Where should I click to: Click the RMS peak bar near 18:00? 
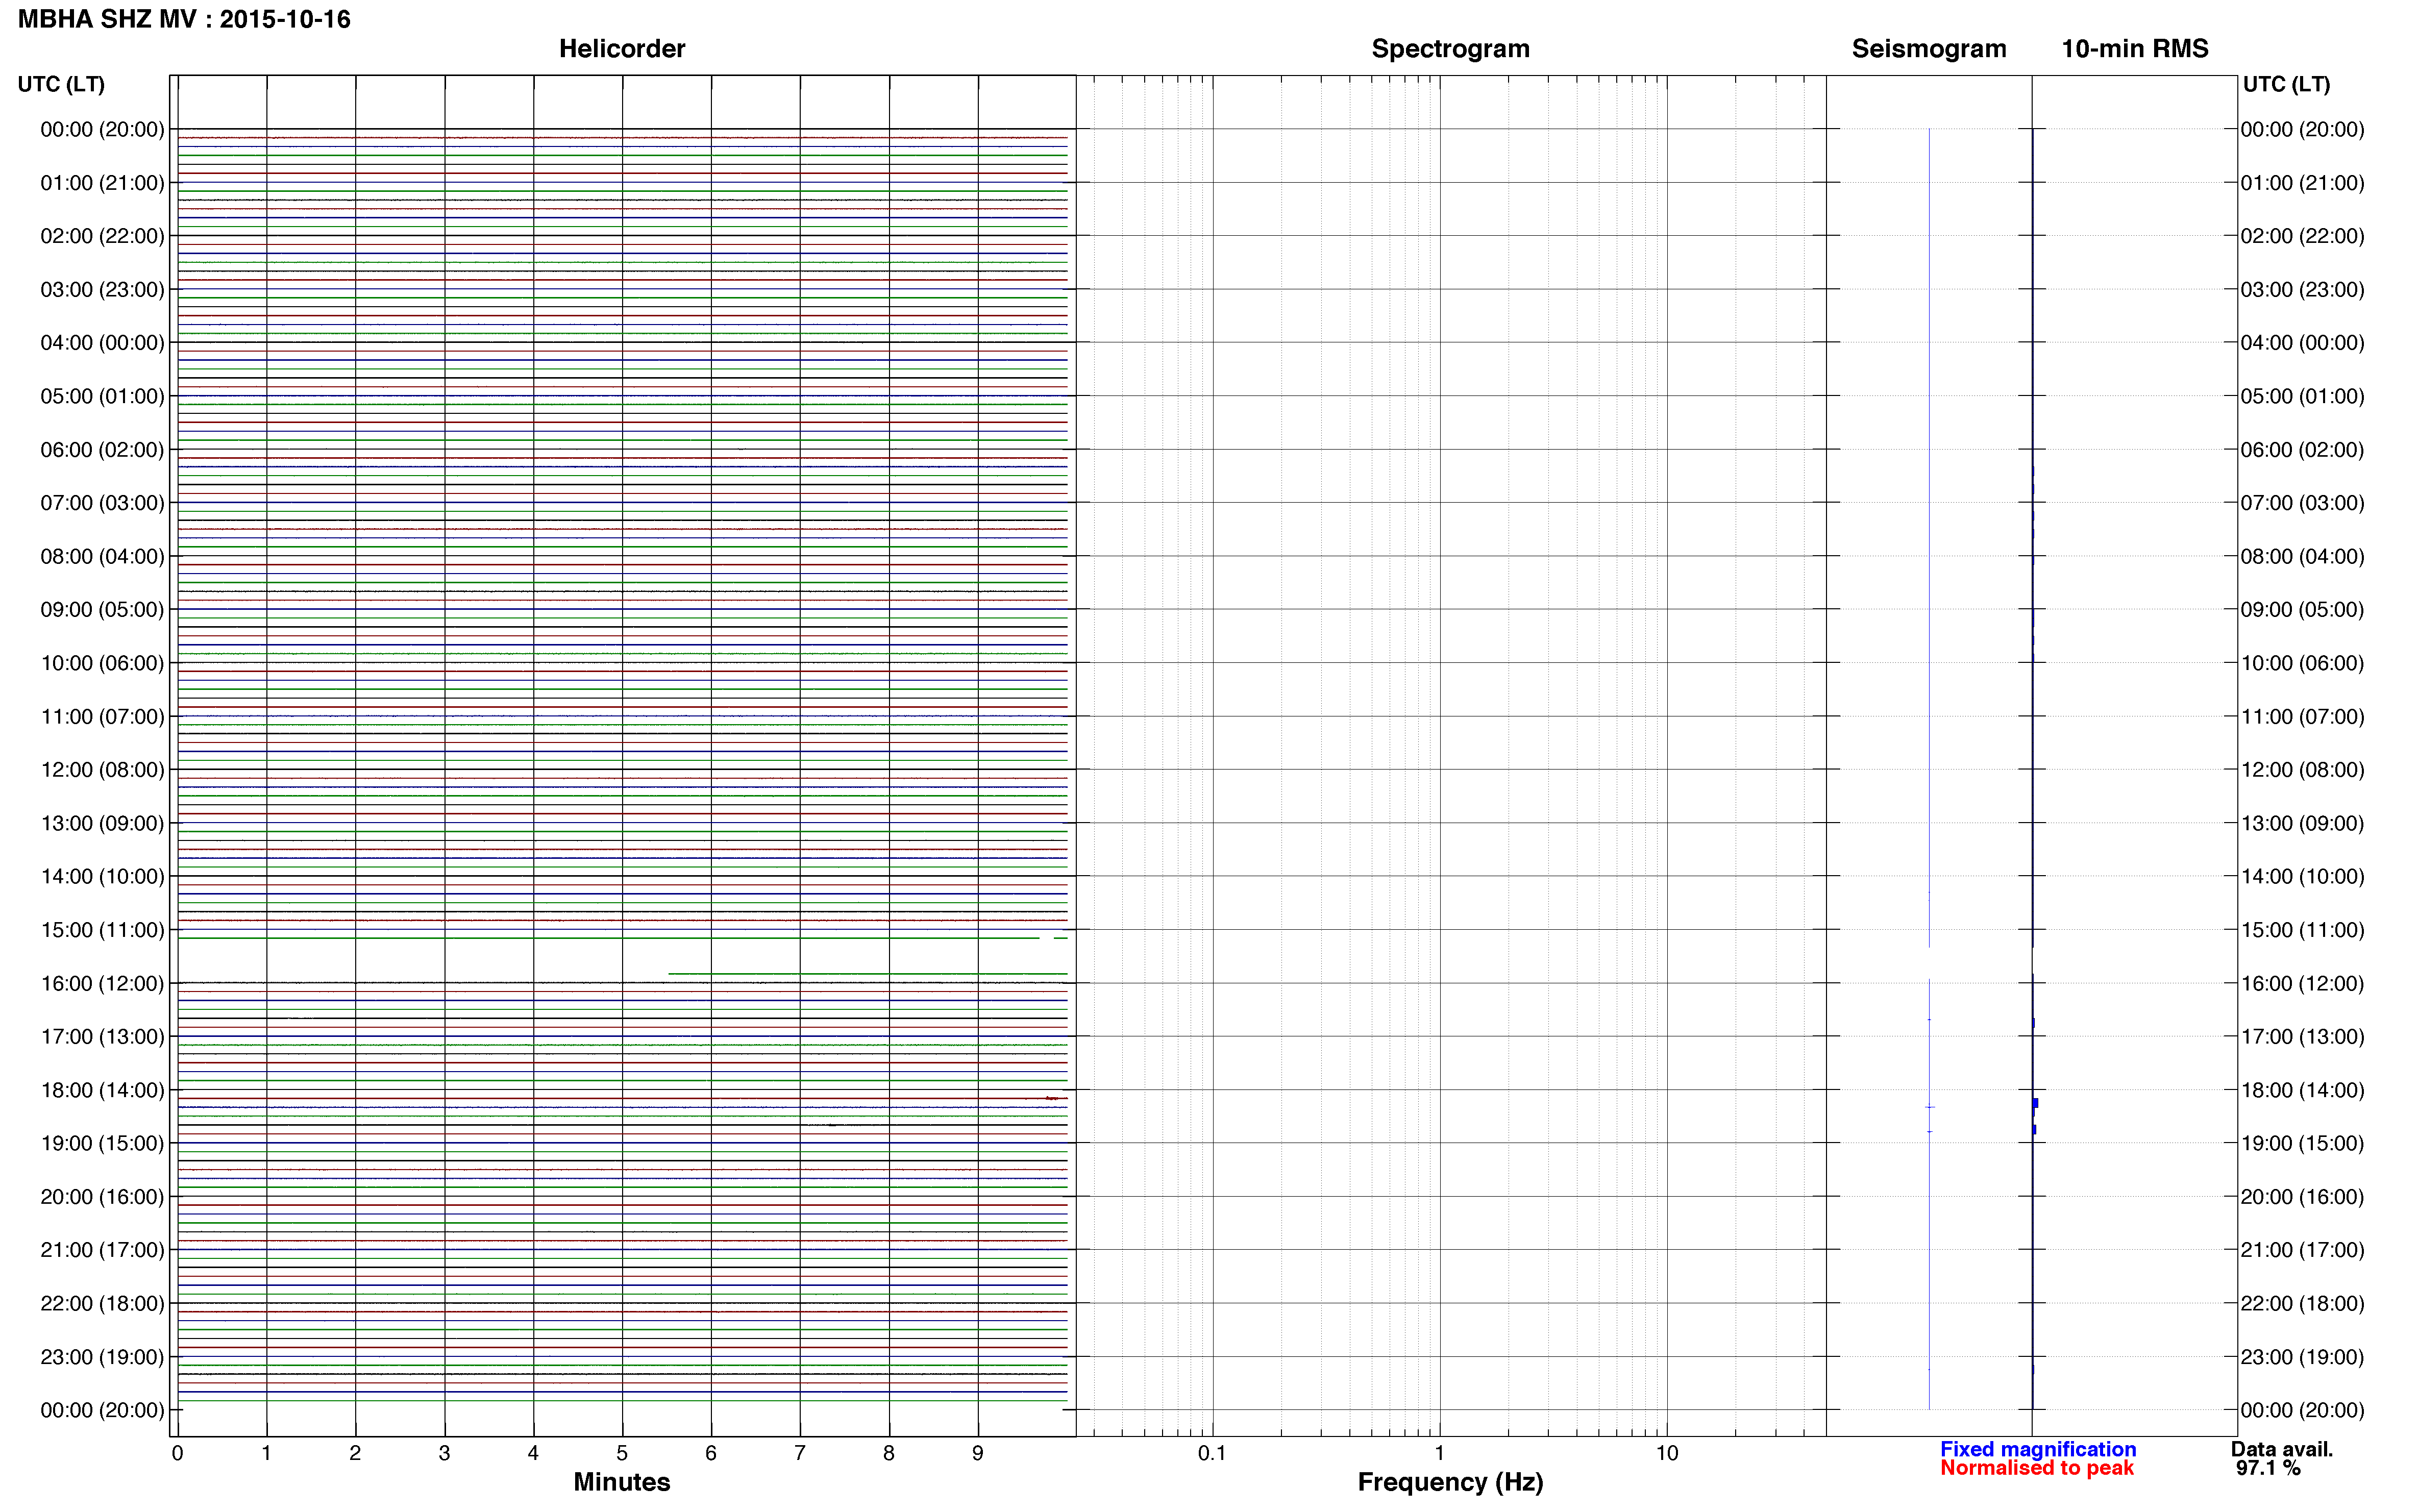pyautogui.click(x=2035, y=1103)
